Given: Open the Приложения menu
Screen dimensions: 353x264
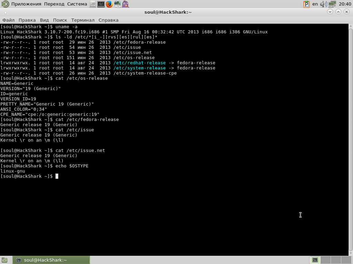Looking at the screenshot, I should (26, 4).
